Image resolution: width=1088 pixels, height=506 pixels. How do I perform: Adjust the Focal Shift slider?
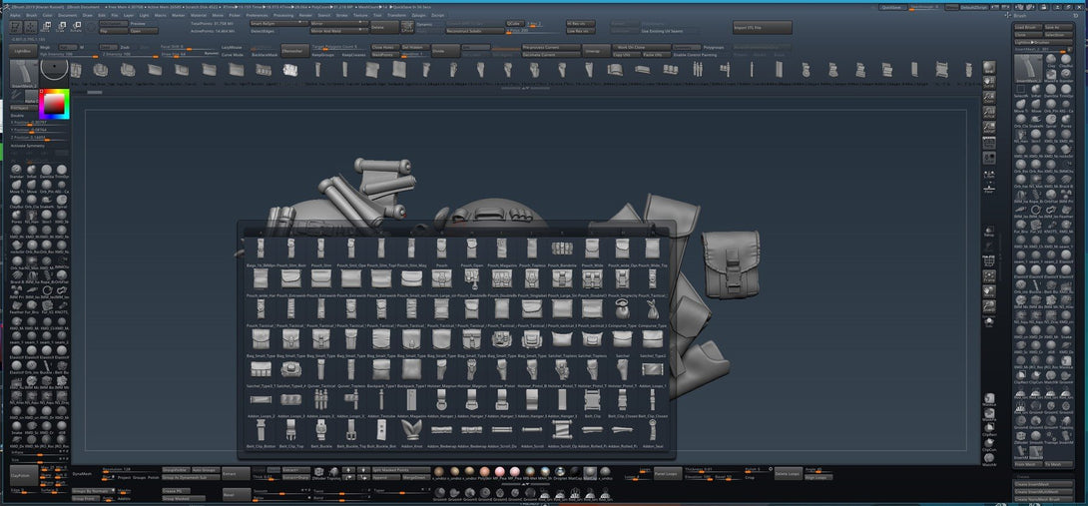(188, 47)
